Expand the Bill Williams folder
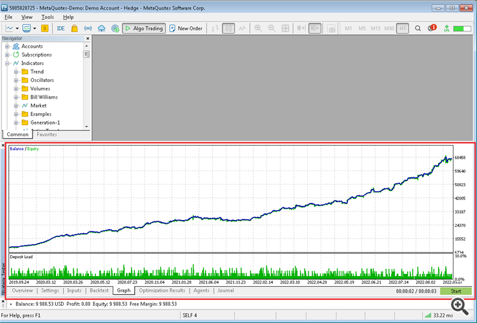 tap(16, 97)
